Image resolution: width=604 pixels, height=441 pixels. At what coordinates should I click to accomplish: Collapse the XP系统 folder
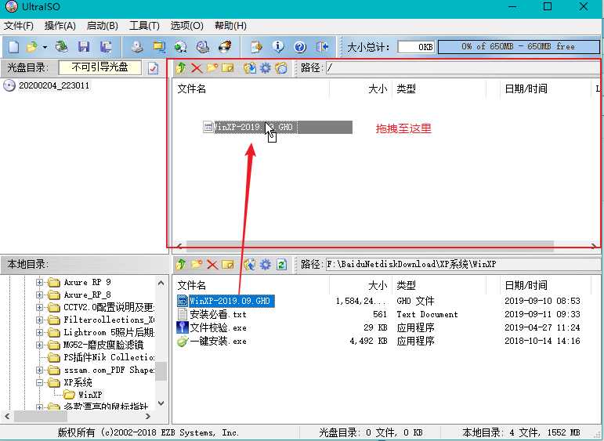point(39,382)
